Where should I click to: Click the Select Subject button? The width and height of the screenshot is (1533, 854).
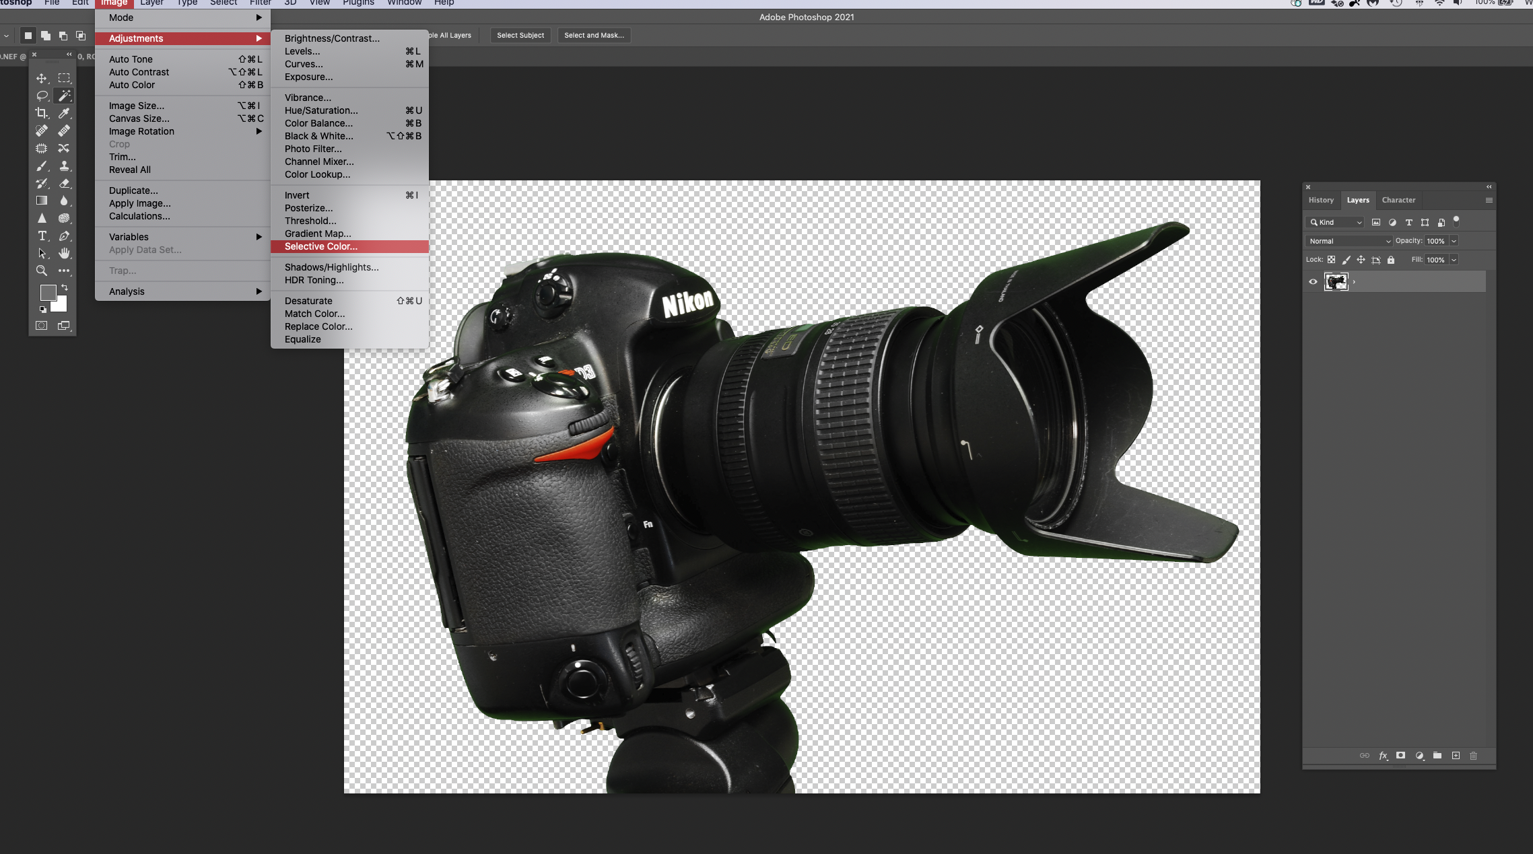[520, 35]
